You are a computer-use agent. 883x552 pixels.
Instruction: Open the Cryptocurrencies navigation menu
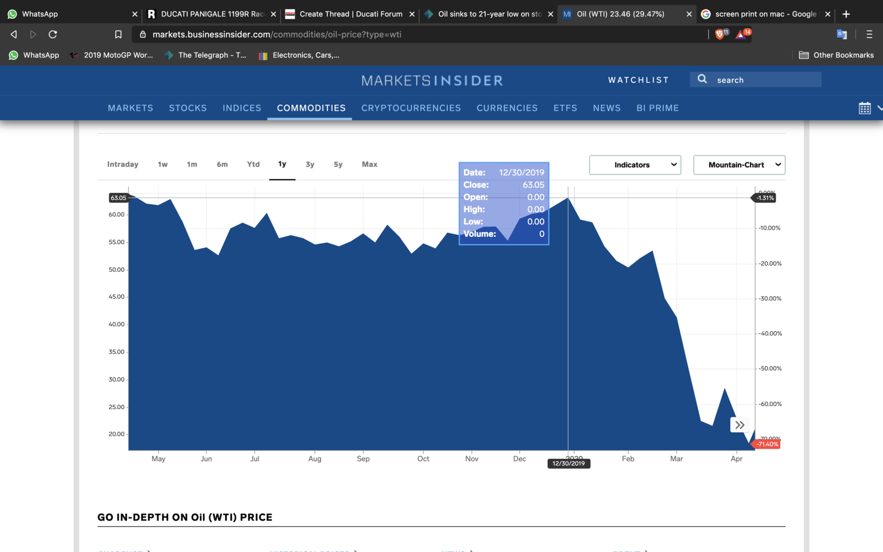(411, 108)
